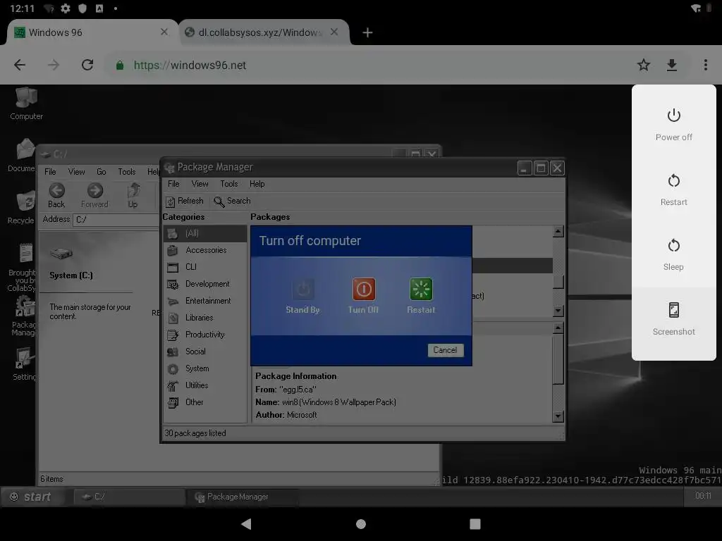Click Back in the C:/ explorer window

(x=56, y=196)
